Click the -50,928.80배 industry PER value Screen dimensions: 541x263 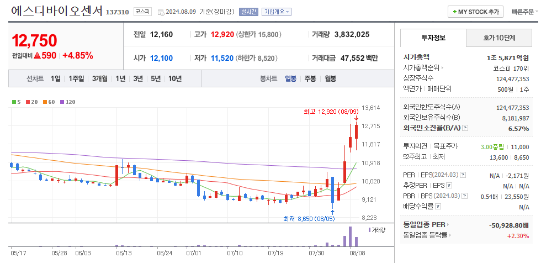(x=509, y=225)
